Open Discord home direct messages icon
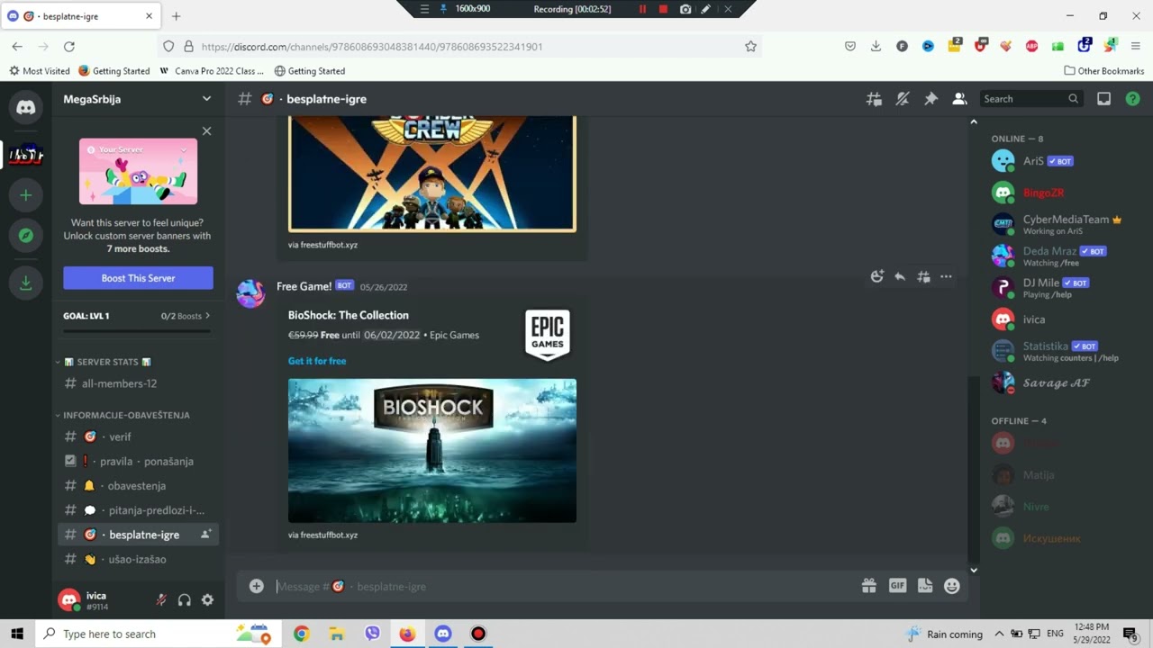This screenshot has width=1153, height=648. pos(26,108)
